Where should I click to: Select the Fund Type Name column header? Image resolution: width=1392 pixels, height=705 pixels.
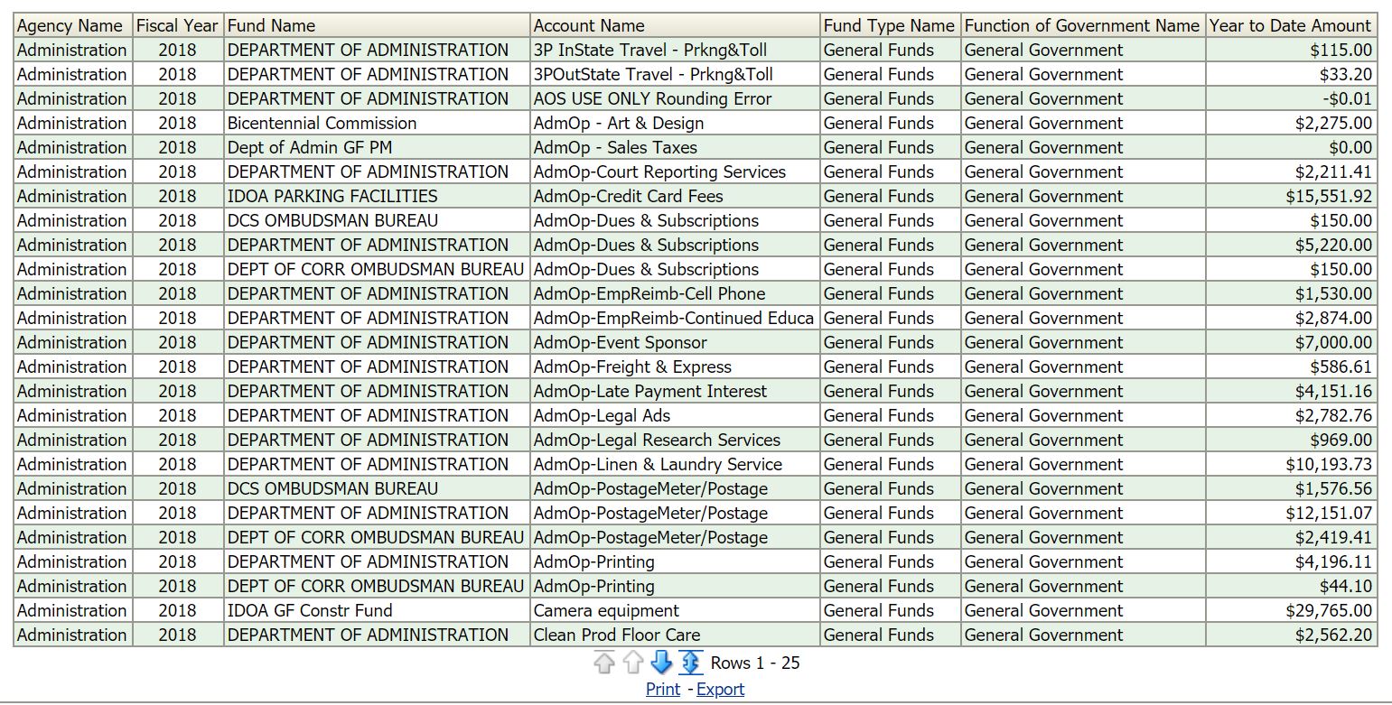pyautogui.click(x=891, y=25)
